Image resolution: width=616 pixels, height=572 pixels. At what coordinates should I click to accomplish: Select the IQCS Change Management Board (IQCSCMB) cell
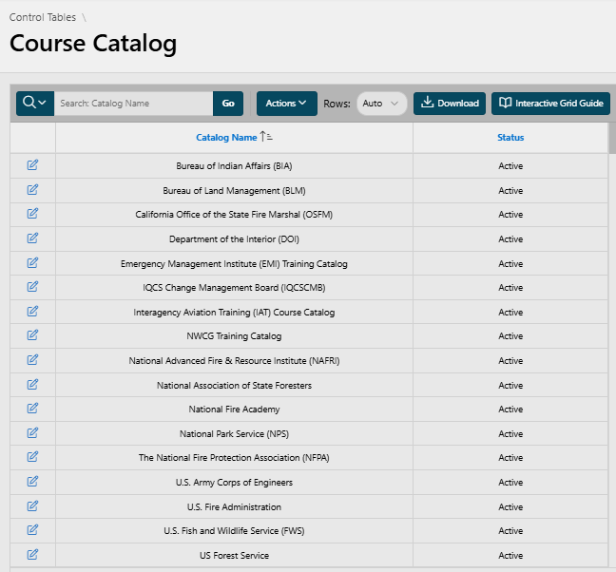coord(234,288)
